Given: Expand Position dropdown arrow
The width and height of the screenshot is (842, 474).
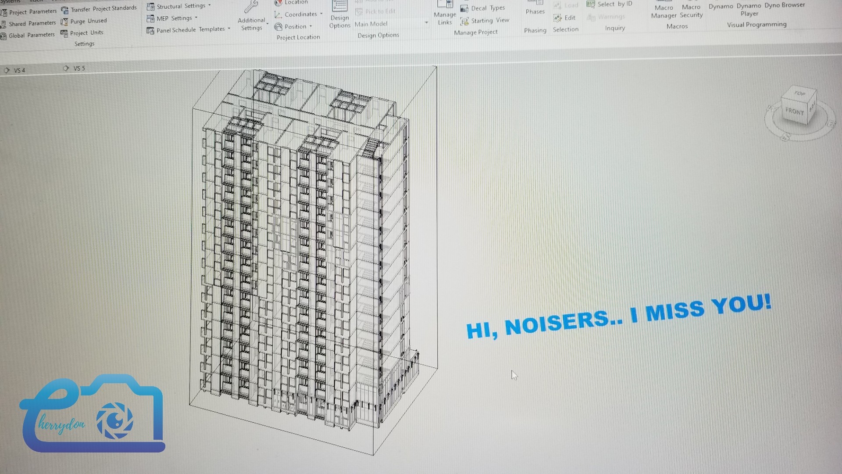Looking at the screenshot, I should point(310,26).
